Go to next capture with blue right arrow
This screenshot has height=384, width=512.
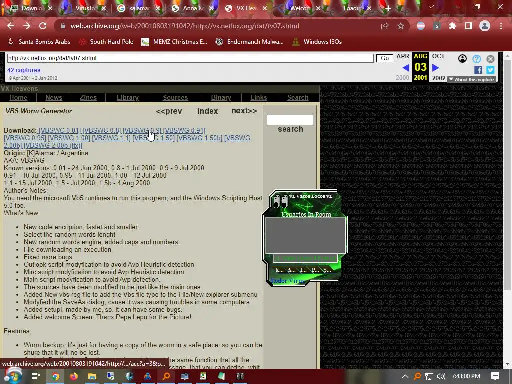coord(435,68)
